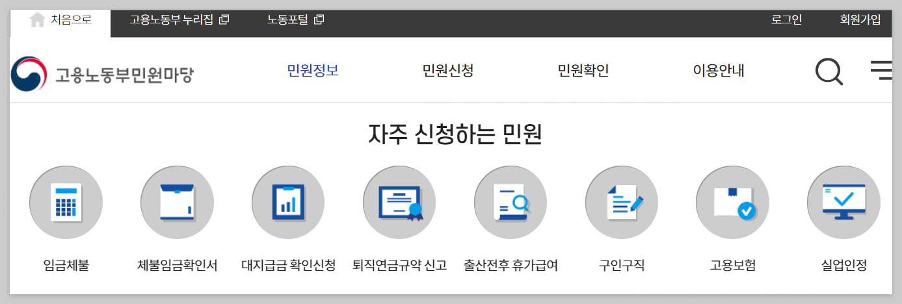This screenshot has height=304, width=902.
Task: Click the 로그인 link
Action: pos(786,19)
